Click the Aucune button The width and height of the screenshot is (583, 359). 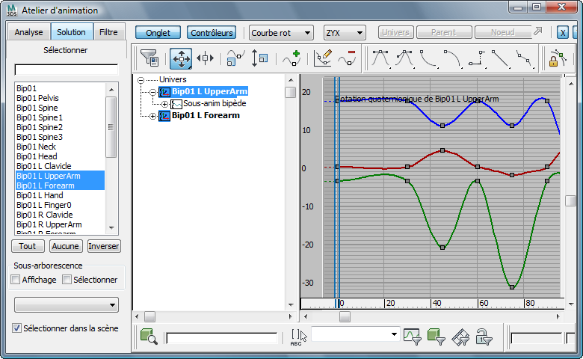coord(66,246)
